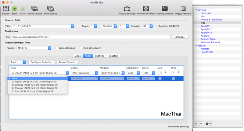244x131 pixels.
Task: Open the Chapters mode dropdown
Action: pyautogui.click(x=109, y=26)
